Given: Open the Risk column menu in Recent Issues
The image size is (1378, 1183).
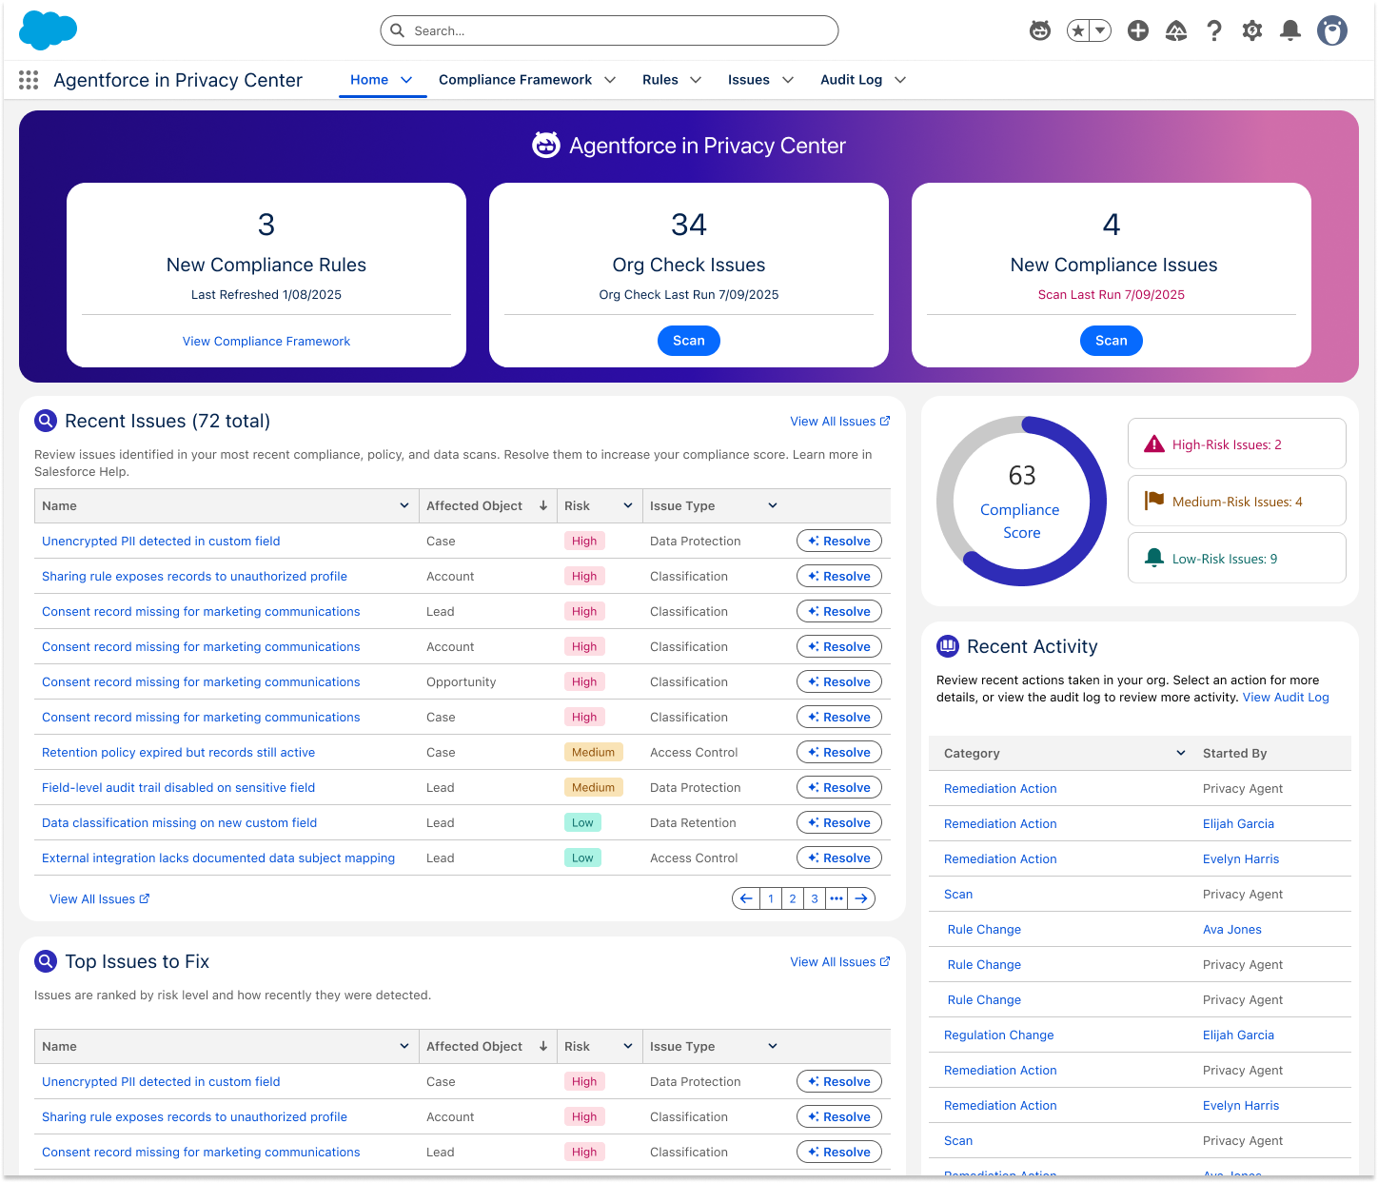Looking at the screenshot, I should (628, 505).
